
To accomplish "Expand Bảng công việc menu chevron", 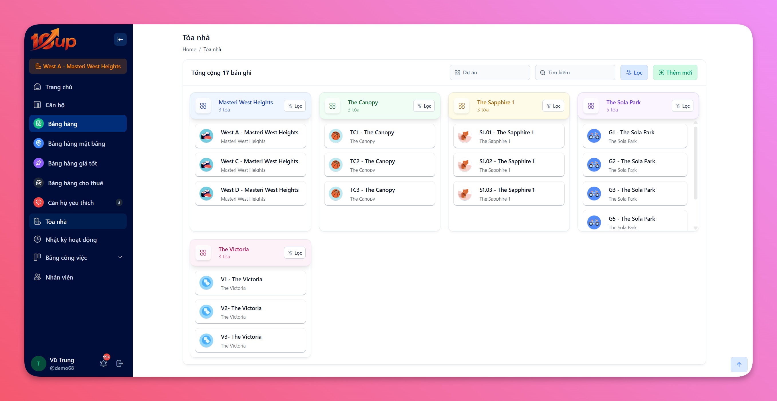I will coord(120,257).
